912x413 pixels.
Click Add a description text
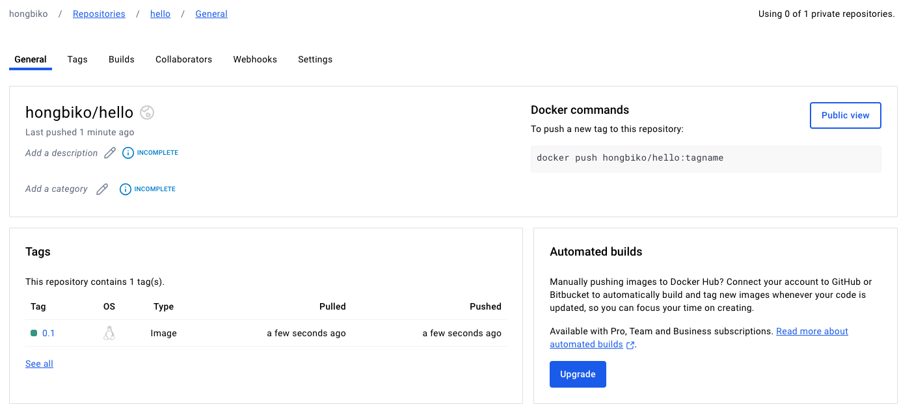(61, 153)
